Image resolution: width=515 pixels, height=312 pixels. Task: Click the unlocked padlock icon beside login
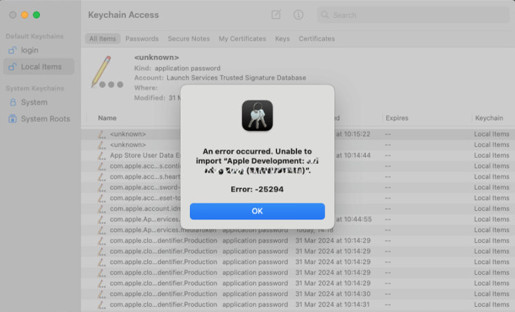coord(13,50)
